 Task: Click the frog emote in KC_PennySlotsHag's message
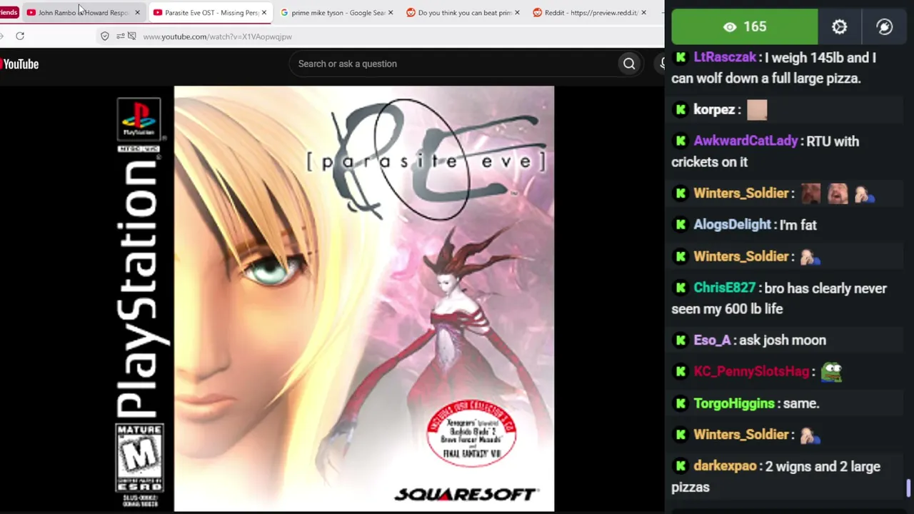(832, 372)
